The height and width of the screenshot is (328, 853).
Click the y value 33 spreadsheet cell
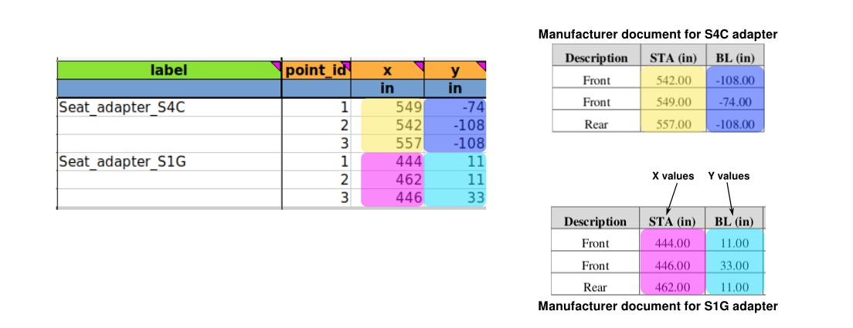point(456,197)
